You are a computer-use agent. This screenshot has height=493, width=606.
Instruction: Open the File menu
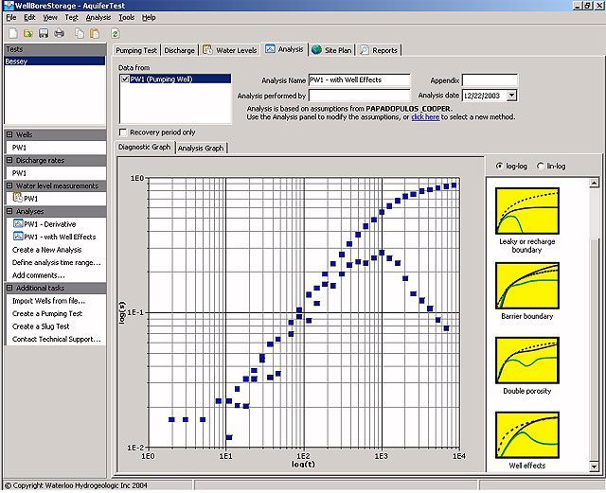pos(11,17)
